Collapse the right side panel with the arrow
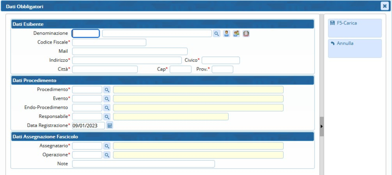The width and height of the screenshot is (392, 175). (x=321, y=126)
